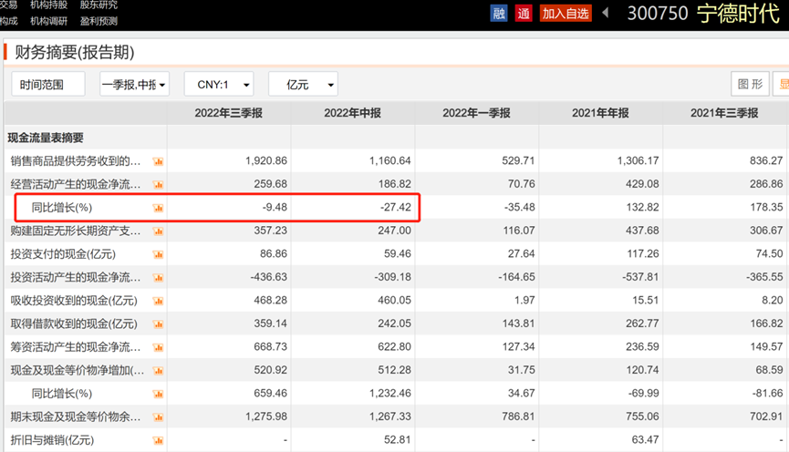Open the CNY:1 currency dropdown
The height and width of the screenshot is (452, 789).
point(218,84)
